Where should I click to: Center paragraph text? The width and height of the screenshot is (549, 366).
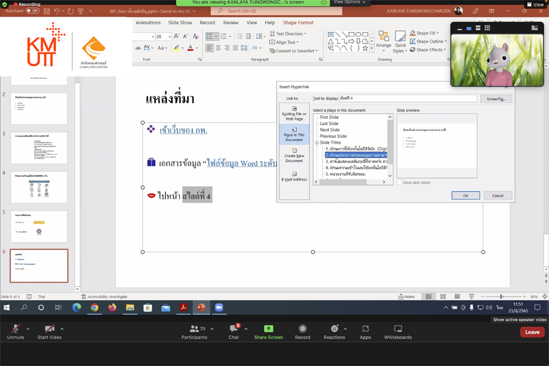(218, 48)
